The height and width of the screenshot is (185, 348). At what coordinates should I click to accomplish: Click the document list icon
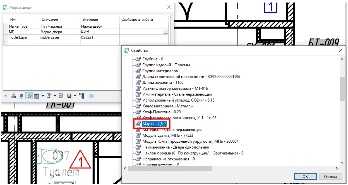tap(61, 96)
